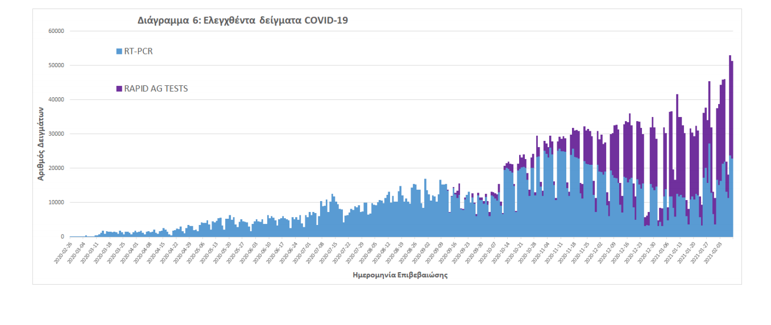Image resolution: width=771 pixels, height=325 pixels.
Task: Click the 60000 y-axis tick label
Action: tap(56, 31)
